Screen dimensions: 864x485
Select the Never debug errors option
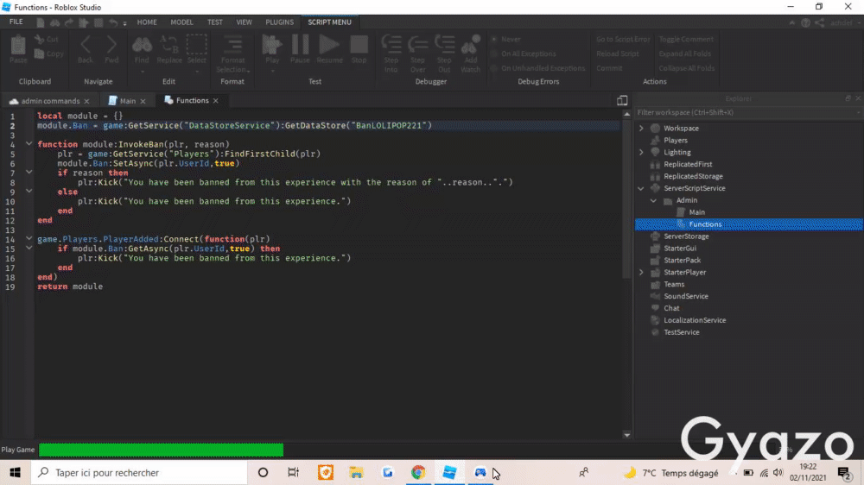click(x=505, y=40)
